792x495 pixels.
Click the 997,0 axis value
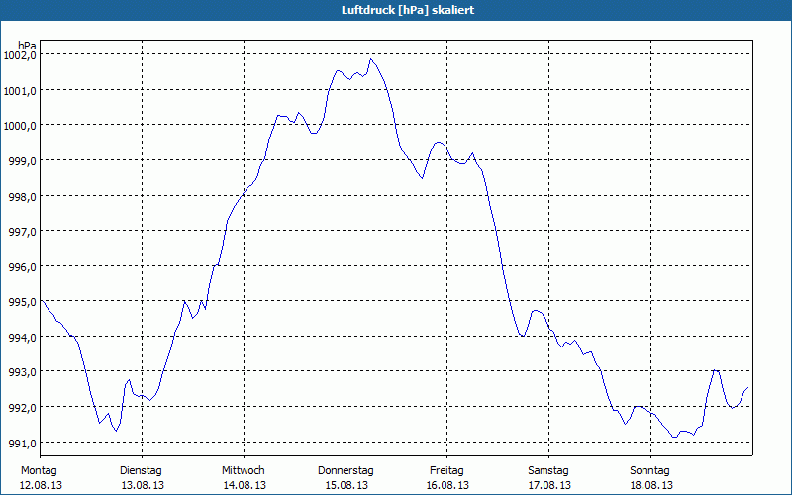click(23, 232)
